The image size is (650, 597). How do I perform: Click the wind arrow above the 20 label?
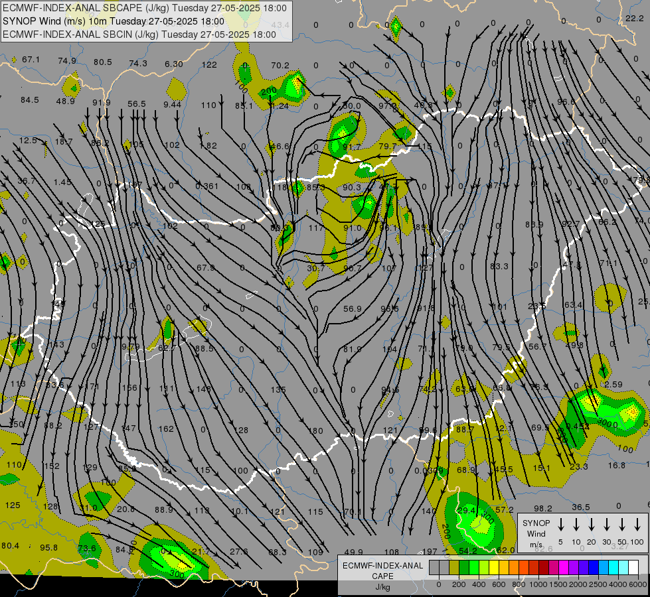pyautogui.click(x=592, y=525)
